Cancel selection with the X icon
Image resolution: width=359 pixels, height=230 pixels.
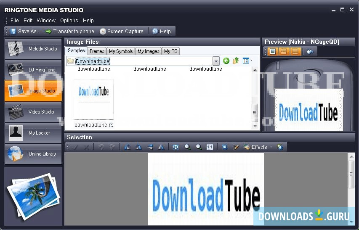pos(87,147)
